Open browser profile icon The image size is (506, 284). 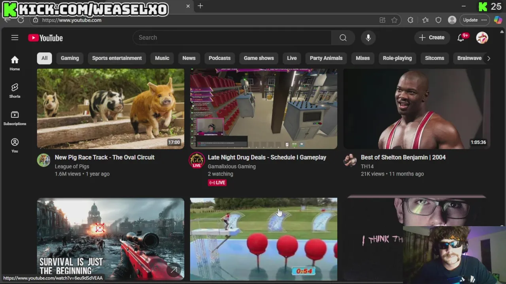(452, 20)
